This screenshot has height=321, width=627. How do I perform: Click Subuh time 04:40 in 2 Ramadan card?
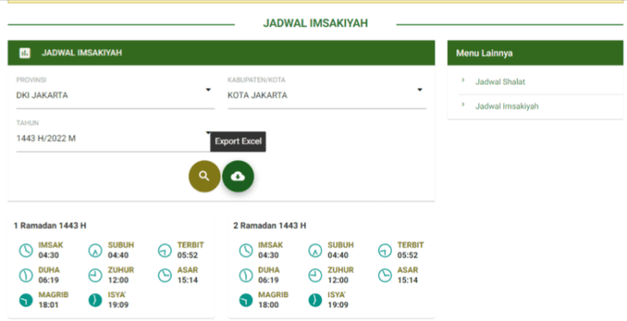point(338,256)
